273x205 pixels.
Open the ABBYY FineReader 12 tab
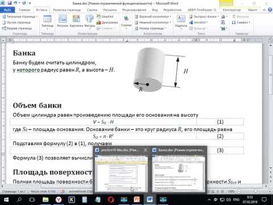(202, 10)
